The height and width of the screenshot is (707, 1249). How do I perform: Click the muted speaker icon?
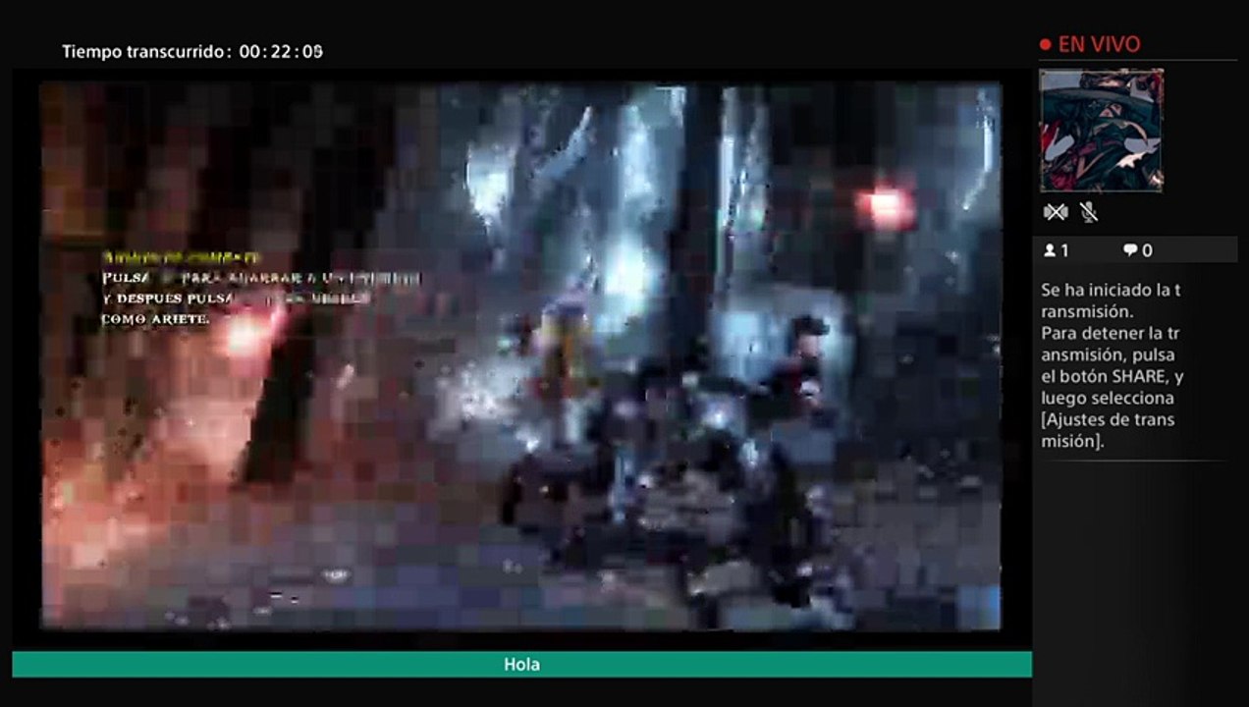[x=1056, y=212]
